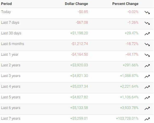Click the +$5,037.34 dollar change value
The height and width of the screenshot is (123, 154).
(79, 87)
